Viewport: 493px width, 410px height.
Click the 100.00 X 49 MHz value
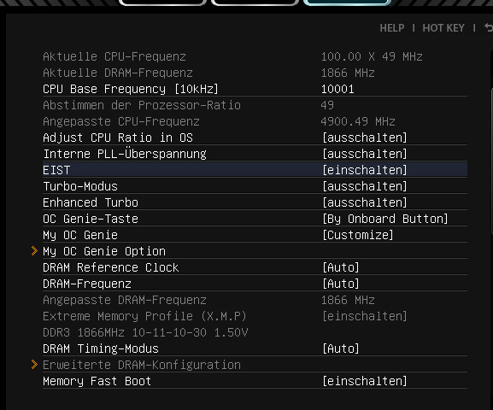[x=372, y=56]
